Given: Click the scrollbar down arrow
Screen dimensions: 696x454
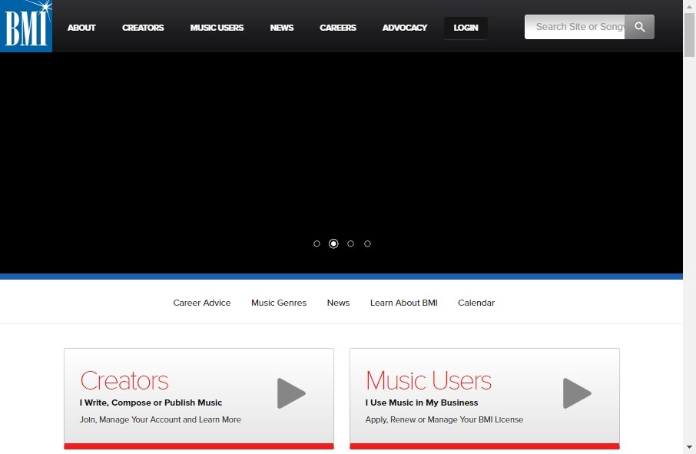Looking at the screenshot, I should 689,447.
